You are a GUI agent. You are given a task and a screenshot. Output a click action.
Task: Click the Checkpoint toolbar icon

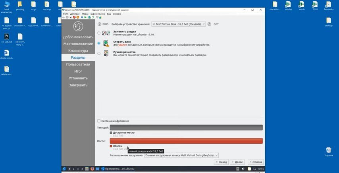coord(89,17)
